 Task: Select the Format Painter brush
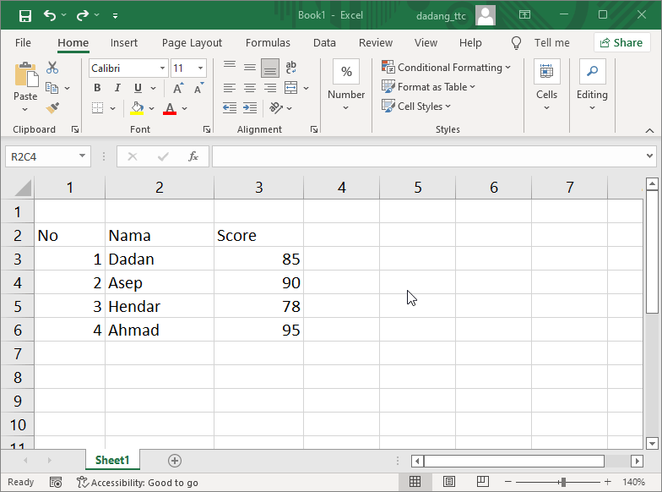click(52, 108)
